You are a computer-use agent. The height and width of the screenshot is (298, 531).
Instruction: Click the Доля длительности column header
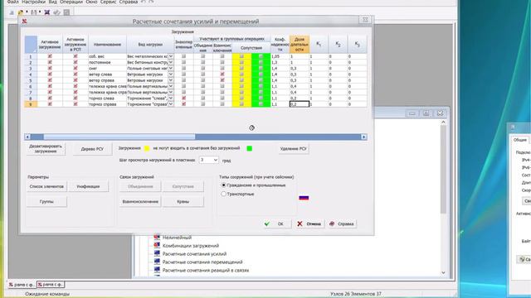point(300,44)
